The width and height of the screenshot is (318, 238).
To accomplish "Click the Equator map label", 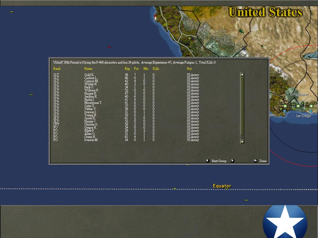I will pos(222,186).
